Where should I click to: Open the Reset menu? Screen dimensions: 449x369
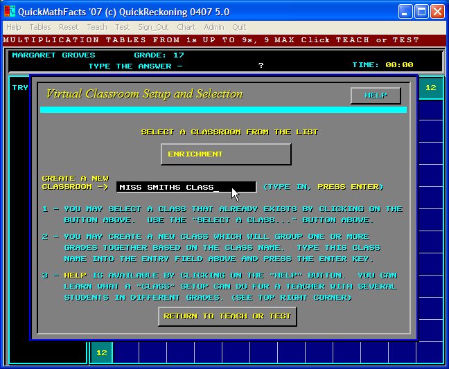(69, 27)
